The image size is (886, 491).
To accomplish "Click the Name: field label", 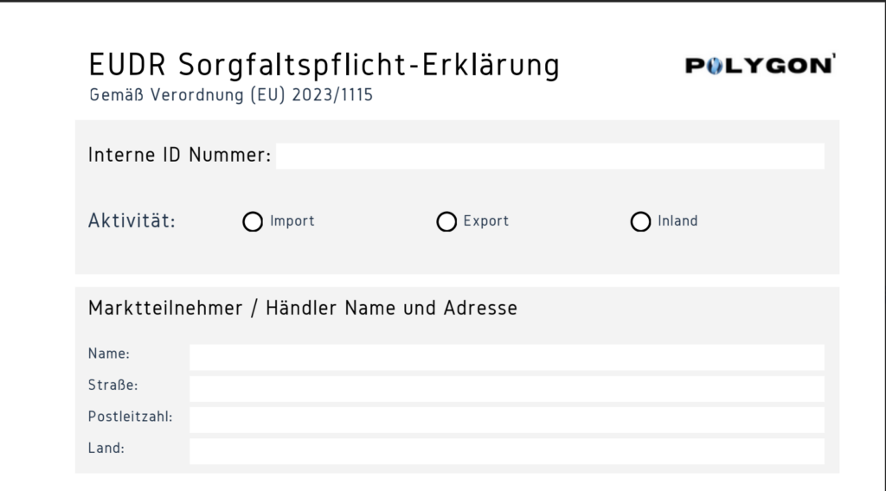I will [109, 354].
